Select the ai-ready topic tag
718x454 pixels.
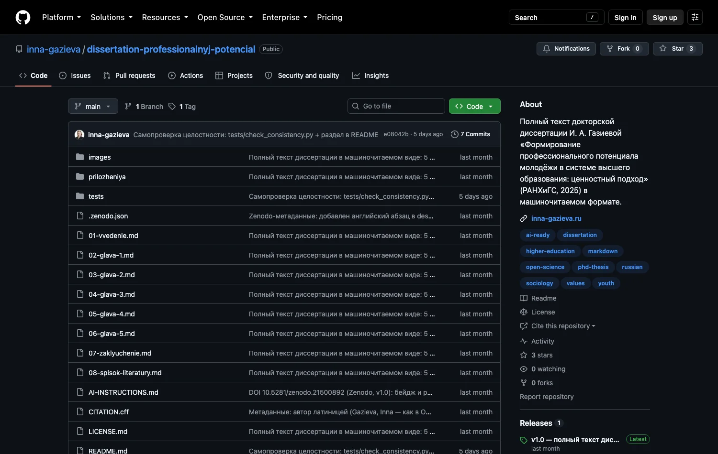(x=538, y=235)
